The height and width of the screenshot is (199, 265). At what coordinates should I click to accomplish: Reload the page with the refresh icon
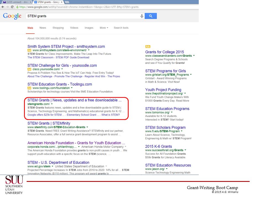(12, 7)
